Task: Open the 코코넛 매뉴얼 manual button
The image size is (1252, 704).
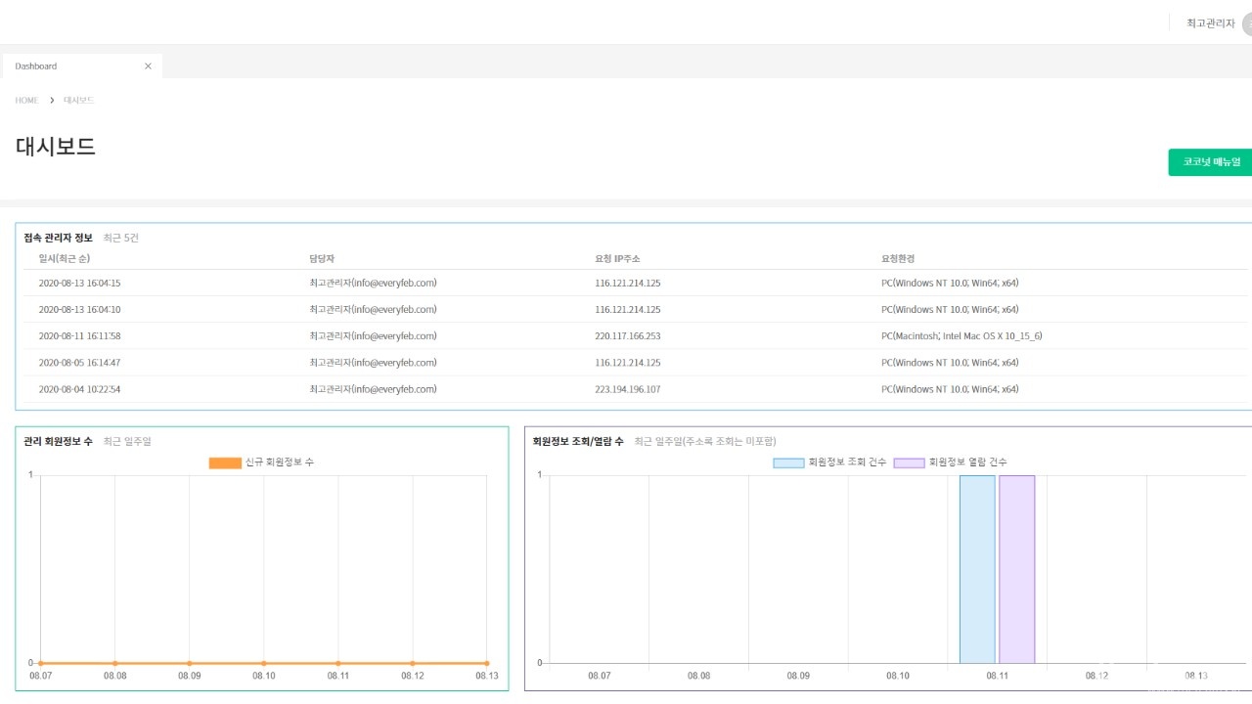Action: point(1211,162)
